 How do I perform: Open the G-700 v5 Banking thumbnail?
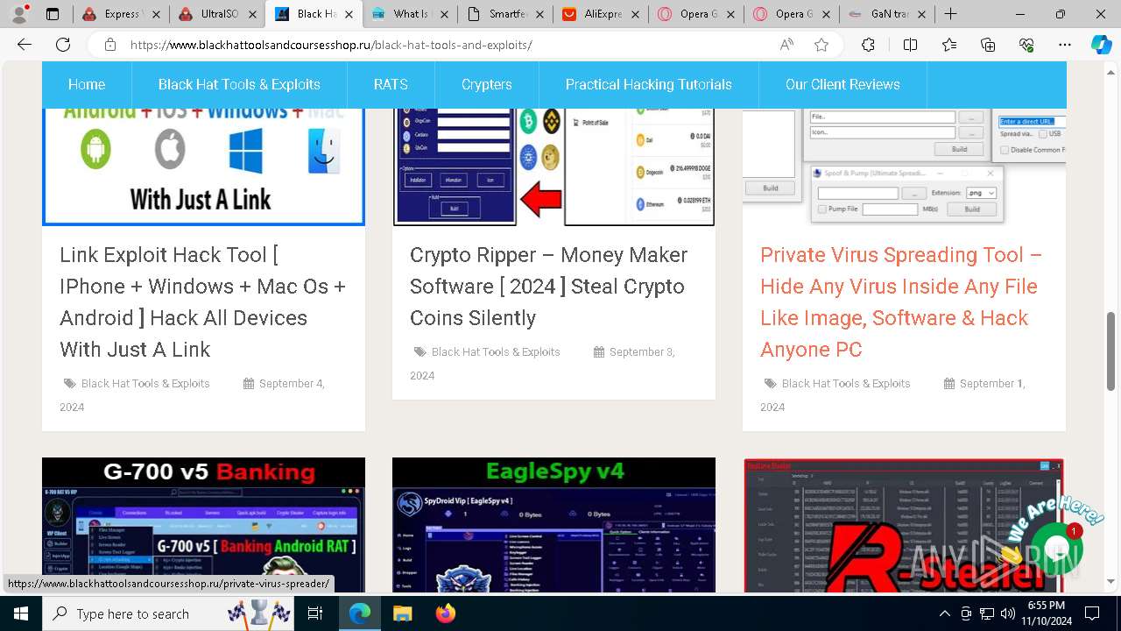(203, 525)
